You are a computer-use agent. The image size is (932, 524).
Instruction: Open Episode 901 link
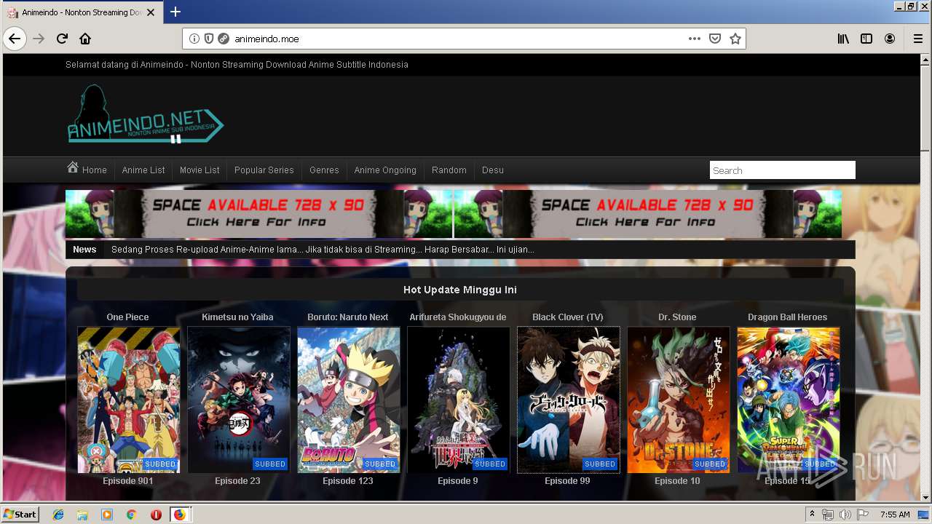[x=128, y=480]
